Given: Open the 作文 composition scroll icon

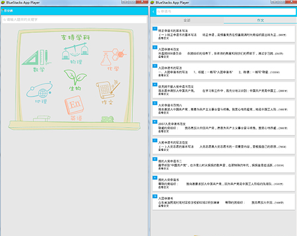Looking at the screenshot, I should (x=108, y=92).
